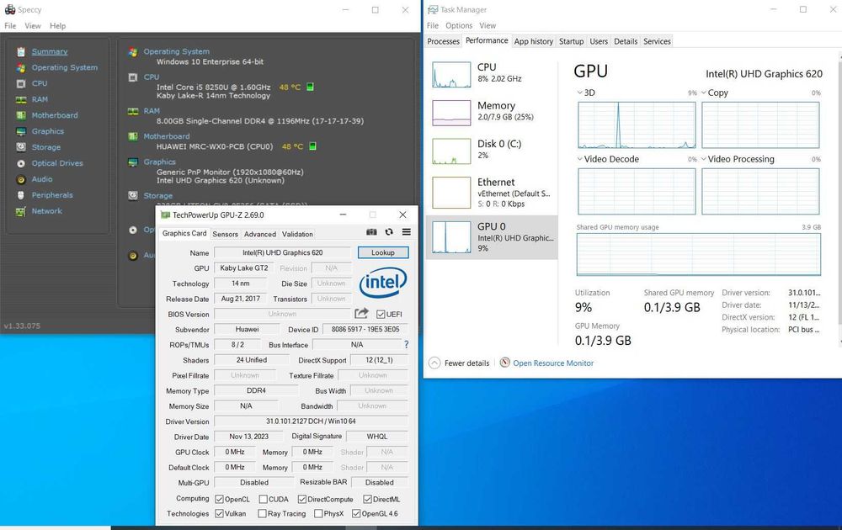
Task: Click the Peripherals mouse icon in Speccy sidebar
Action: point(21,195)
